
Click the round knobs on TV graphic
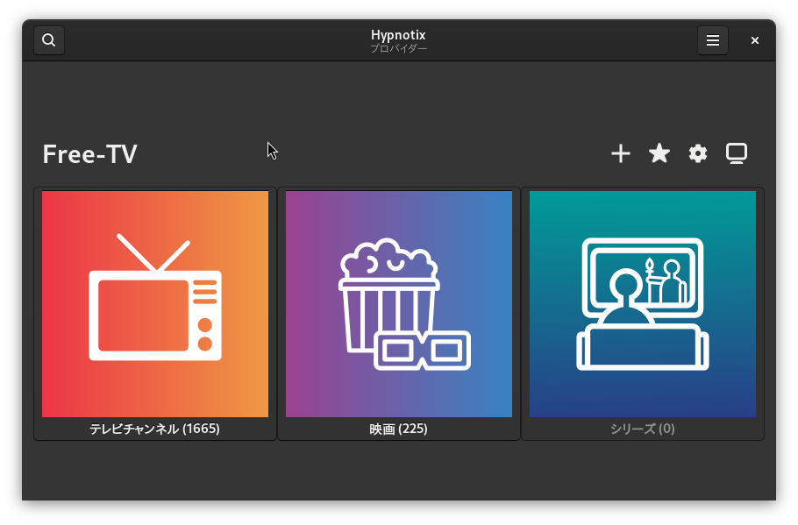(x=205, y=335)
